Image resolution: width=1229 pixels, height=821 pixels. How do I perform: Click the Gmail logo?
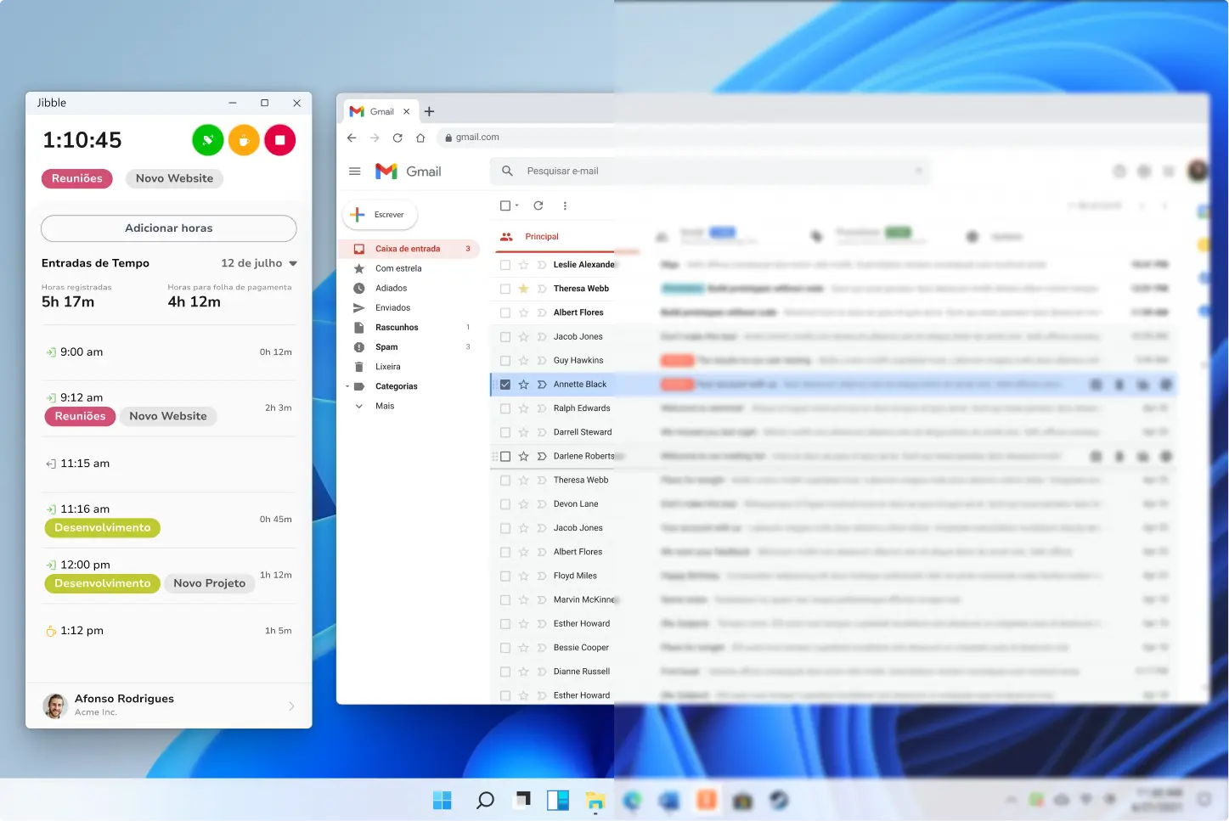pos(409,172)
